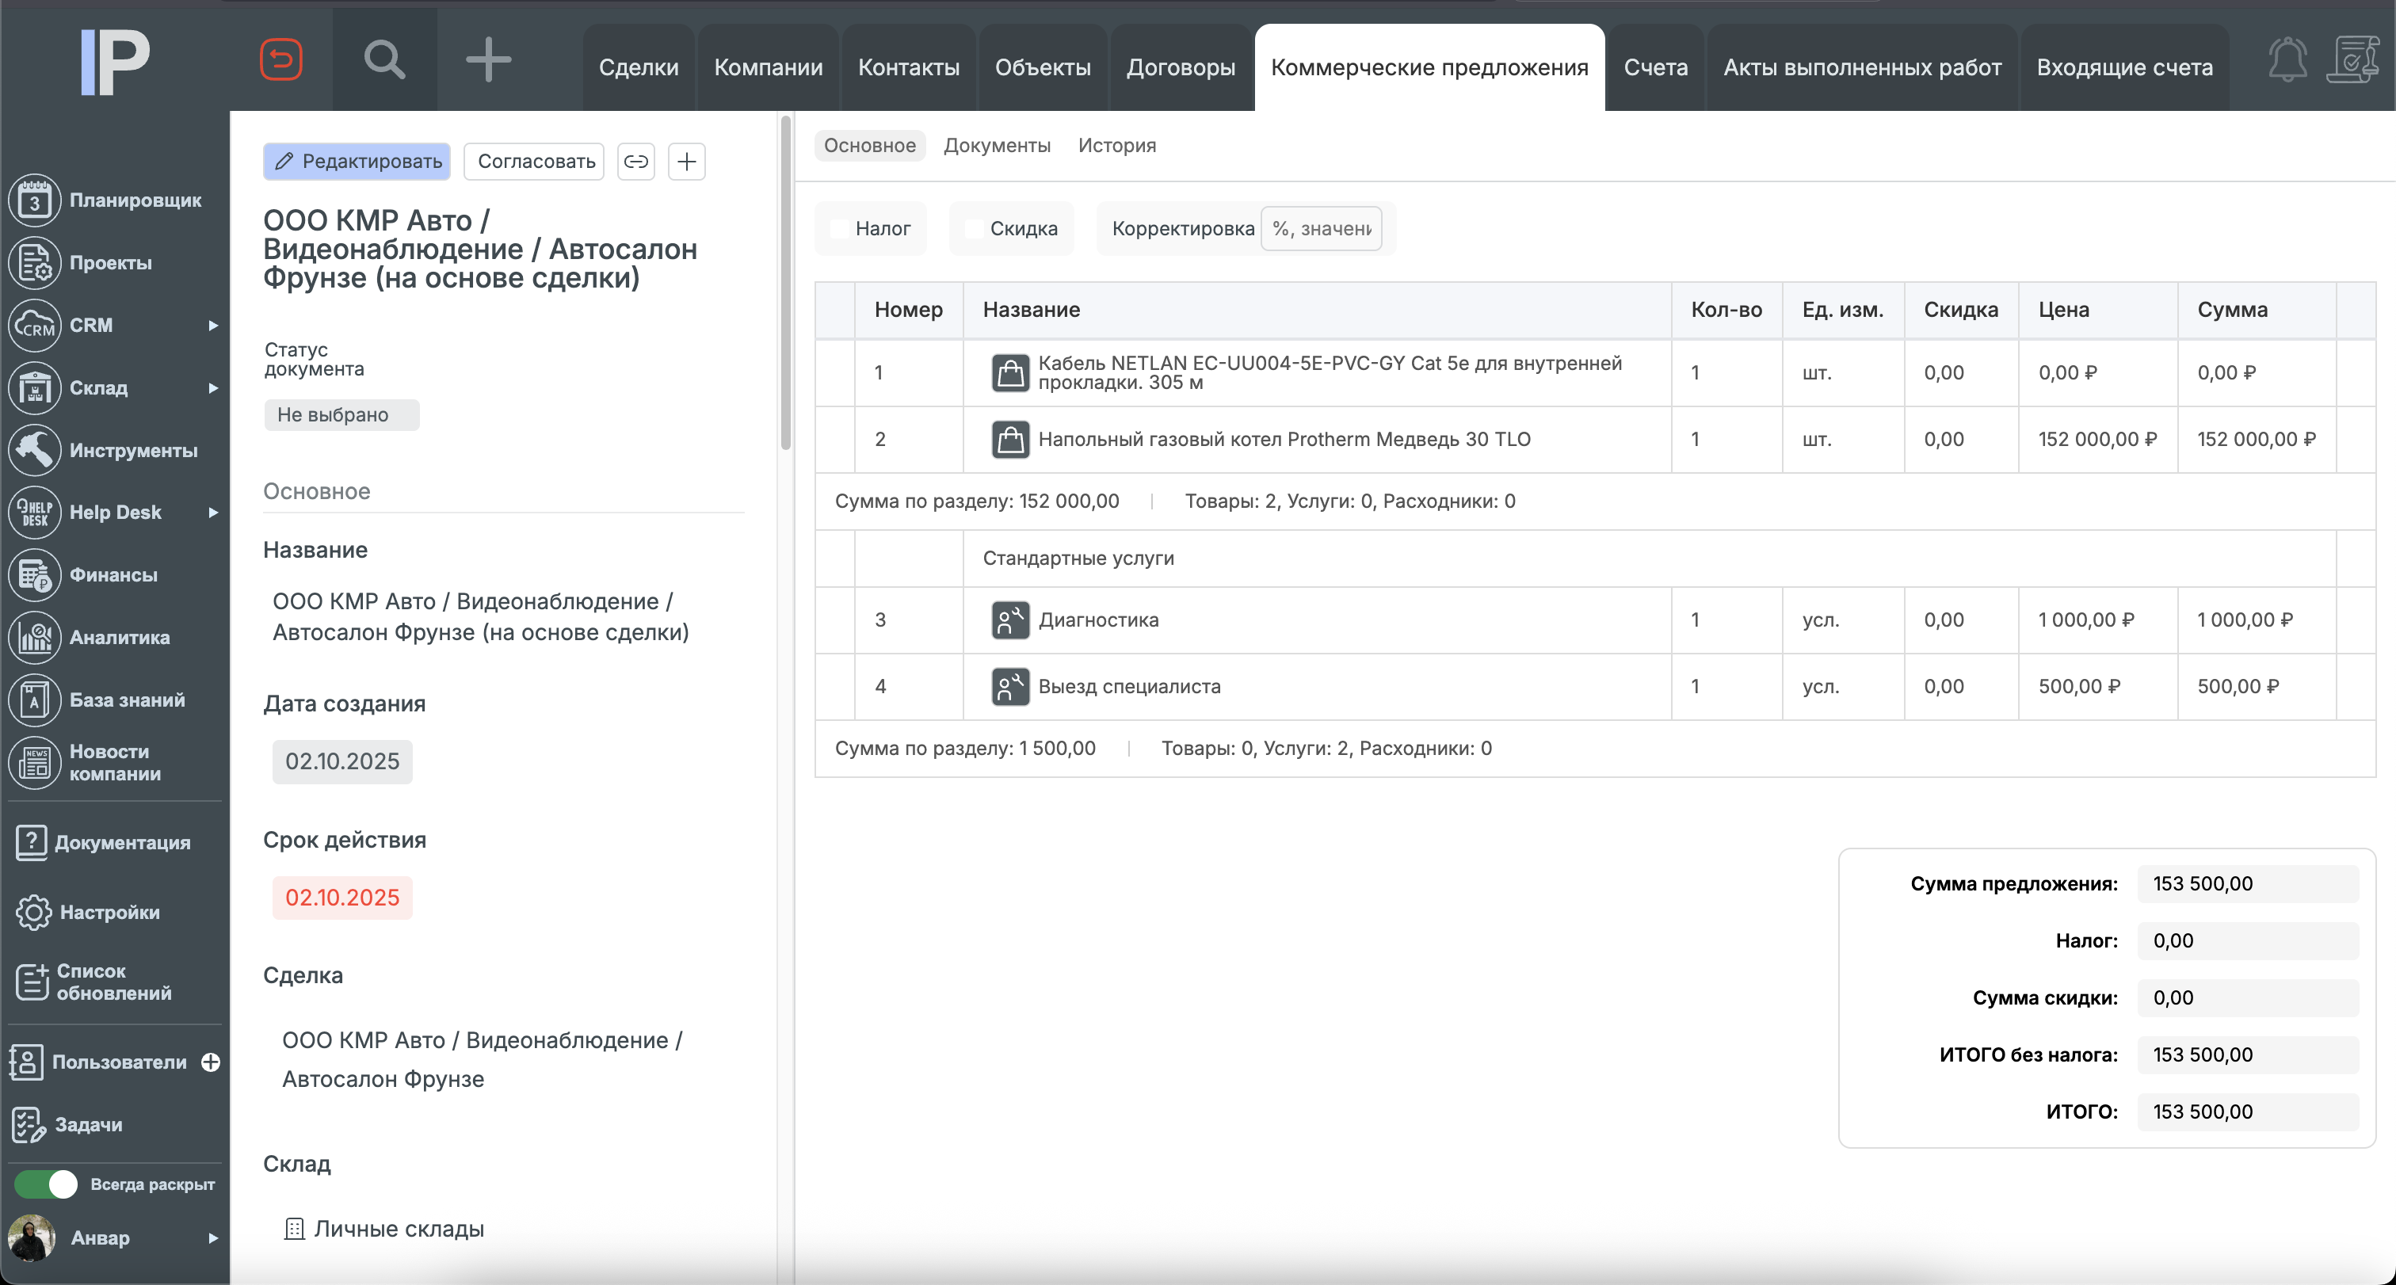Click the Срок действия date field 02.10.2025
This screenshot has width=2396, height=1285.
341,898
